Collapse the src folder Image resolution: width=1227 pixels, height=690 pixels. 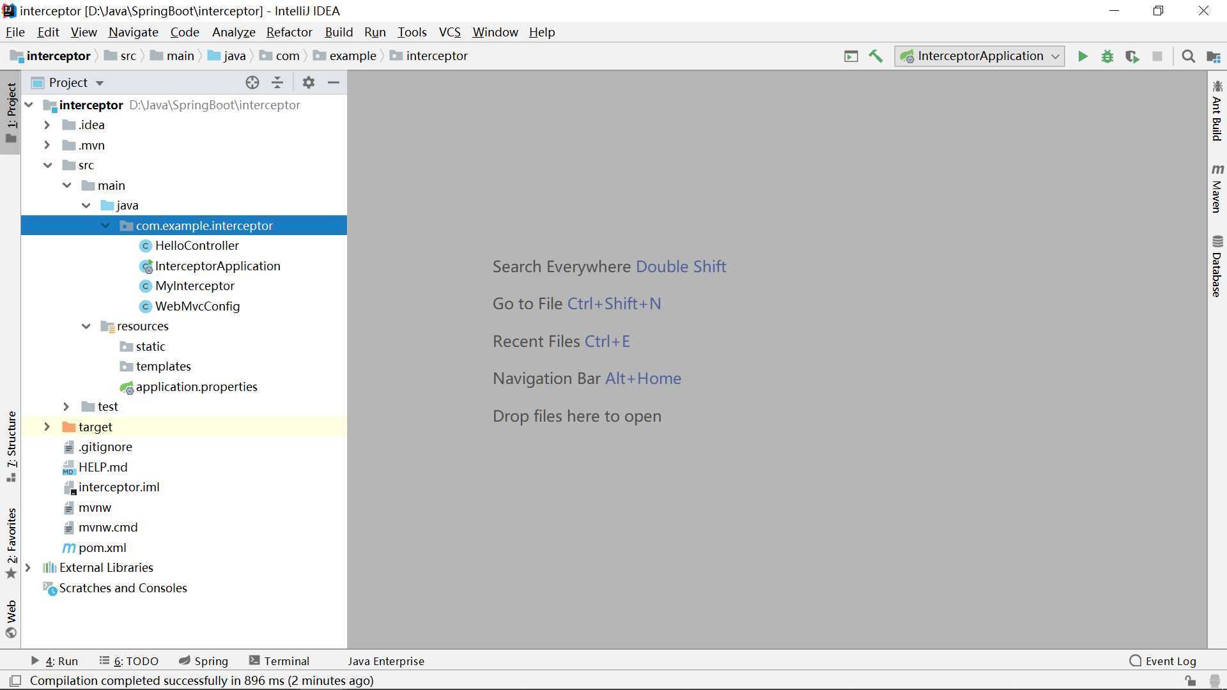pos(47,165)
